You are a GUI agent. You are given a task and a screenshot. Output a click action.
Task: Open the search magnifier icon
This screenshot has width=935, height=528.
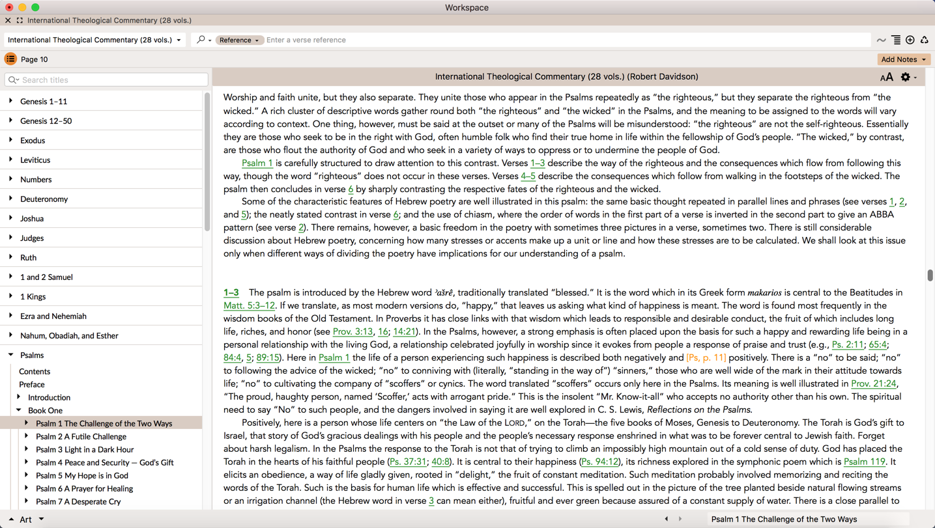(201, 40)
